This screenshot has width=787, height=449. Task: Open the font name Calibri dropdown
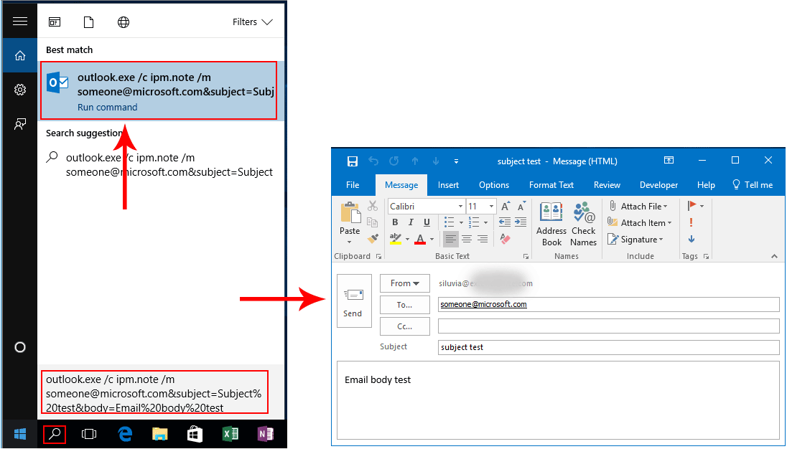click(460, 207)
